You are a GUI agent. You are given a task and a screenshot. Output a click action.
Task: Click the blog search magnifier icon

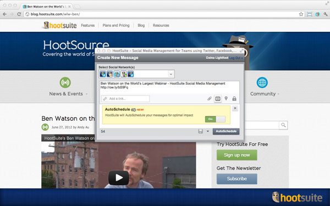283,125
